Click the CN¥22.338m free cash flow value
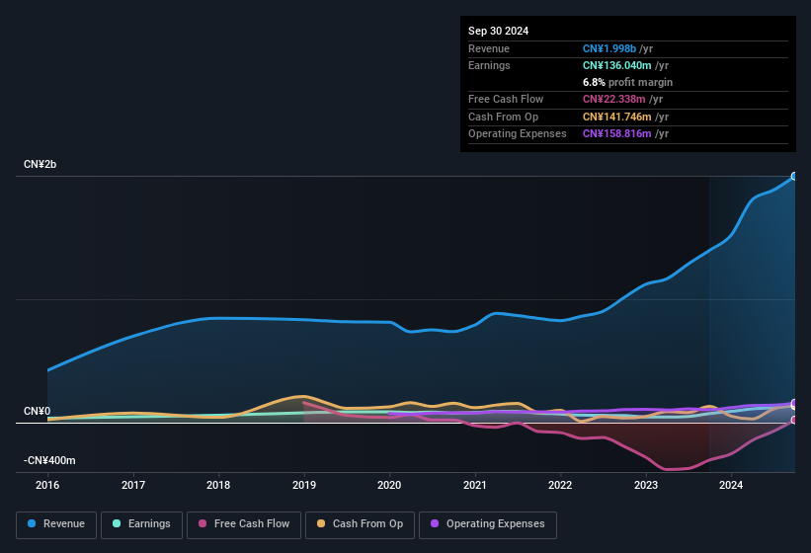Screen dimensions: 811x553 (614, 99)
